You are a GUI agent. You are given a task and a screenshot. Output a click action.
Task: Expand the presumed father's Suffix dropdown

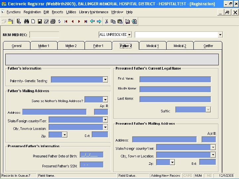coord(208,110)
